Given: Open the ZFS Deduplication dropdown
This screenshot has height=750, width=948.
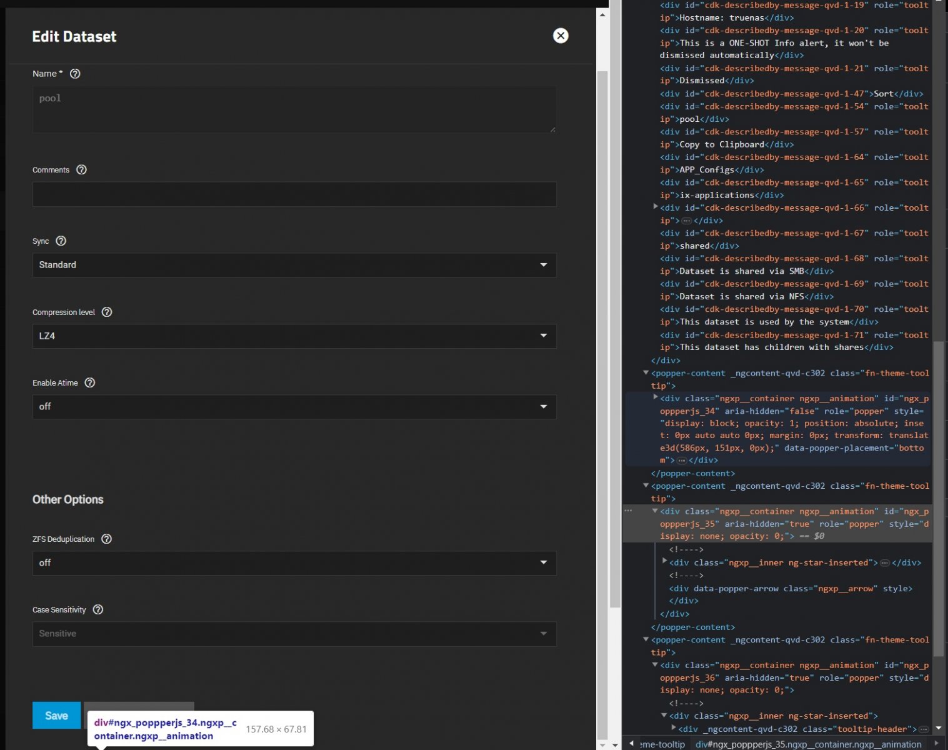Looking at the screenshot, I should pyautogui.click(x=294, y=563).
